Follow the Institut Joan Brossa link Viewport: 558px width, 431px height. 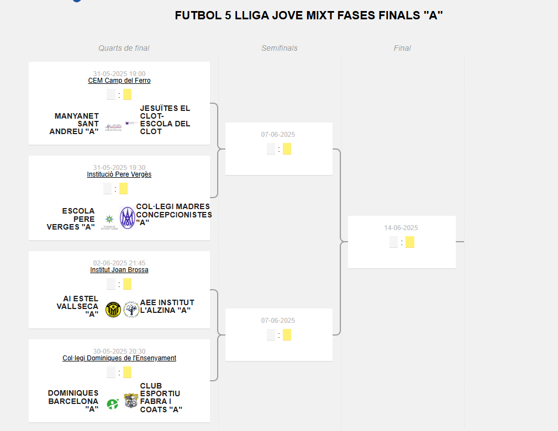point(119,270)
